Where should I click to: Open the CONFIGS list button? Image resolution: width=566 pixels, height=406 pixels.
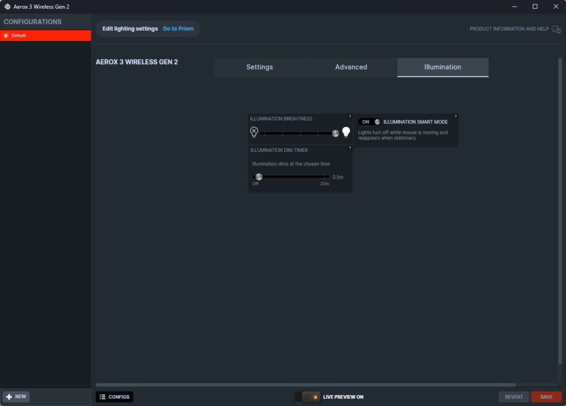(114, 397)
